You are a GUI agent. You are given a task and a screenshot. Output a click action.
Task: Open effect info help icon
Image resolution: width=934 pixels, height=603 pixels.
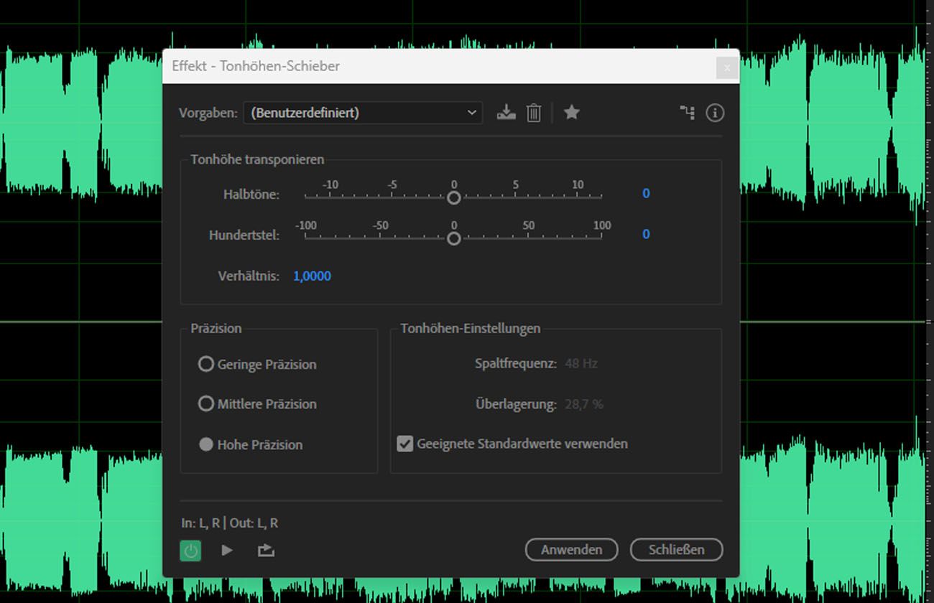715,113
